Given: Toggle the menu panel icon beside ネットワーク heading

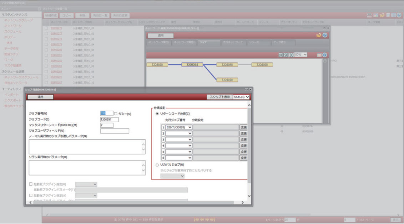Looking at the screenshot, I should pyautogui.click(x=39, y=9).
